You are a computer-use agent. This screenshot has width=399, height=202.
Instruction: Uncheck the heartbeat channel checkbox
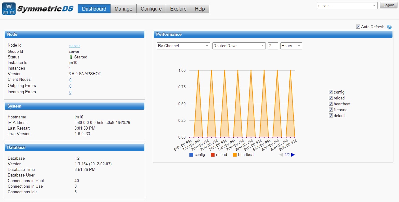(331, 104)
